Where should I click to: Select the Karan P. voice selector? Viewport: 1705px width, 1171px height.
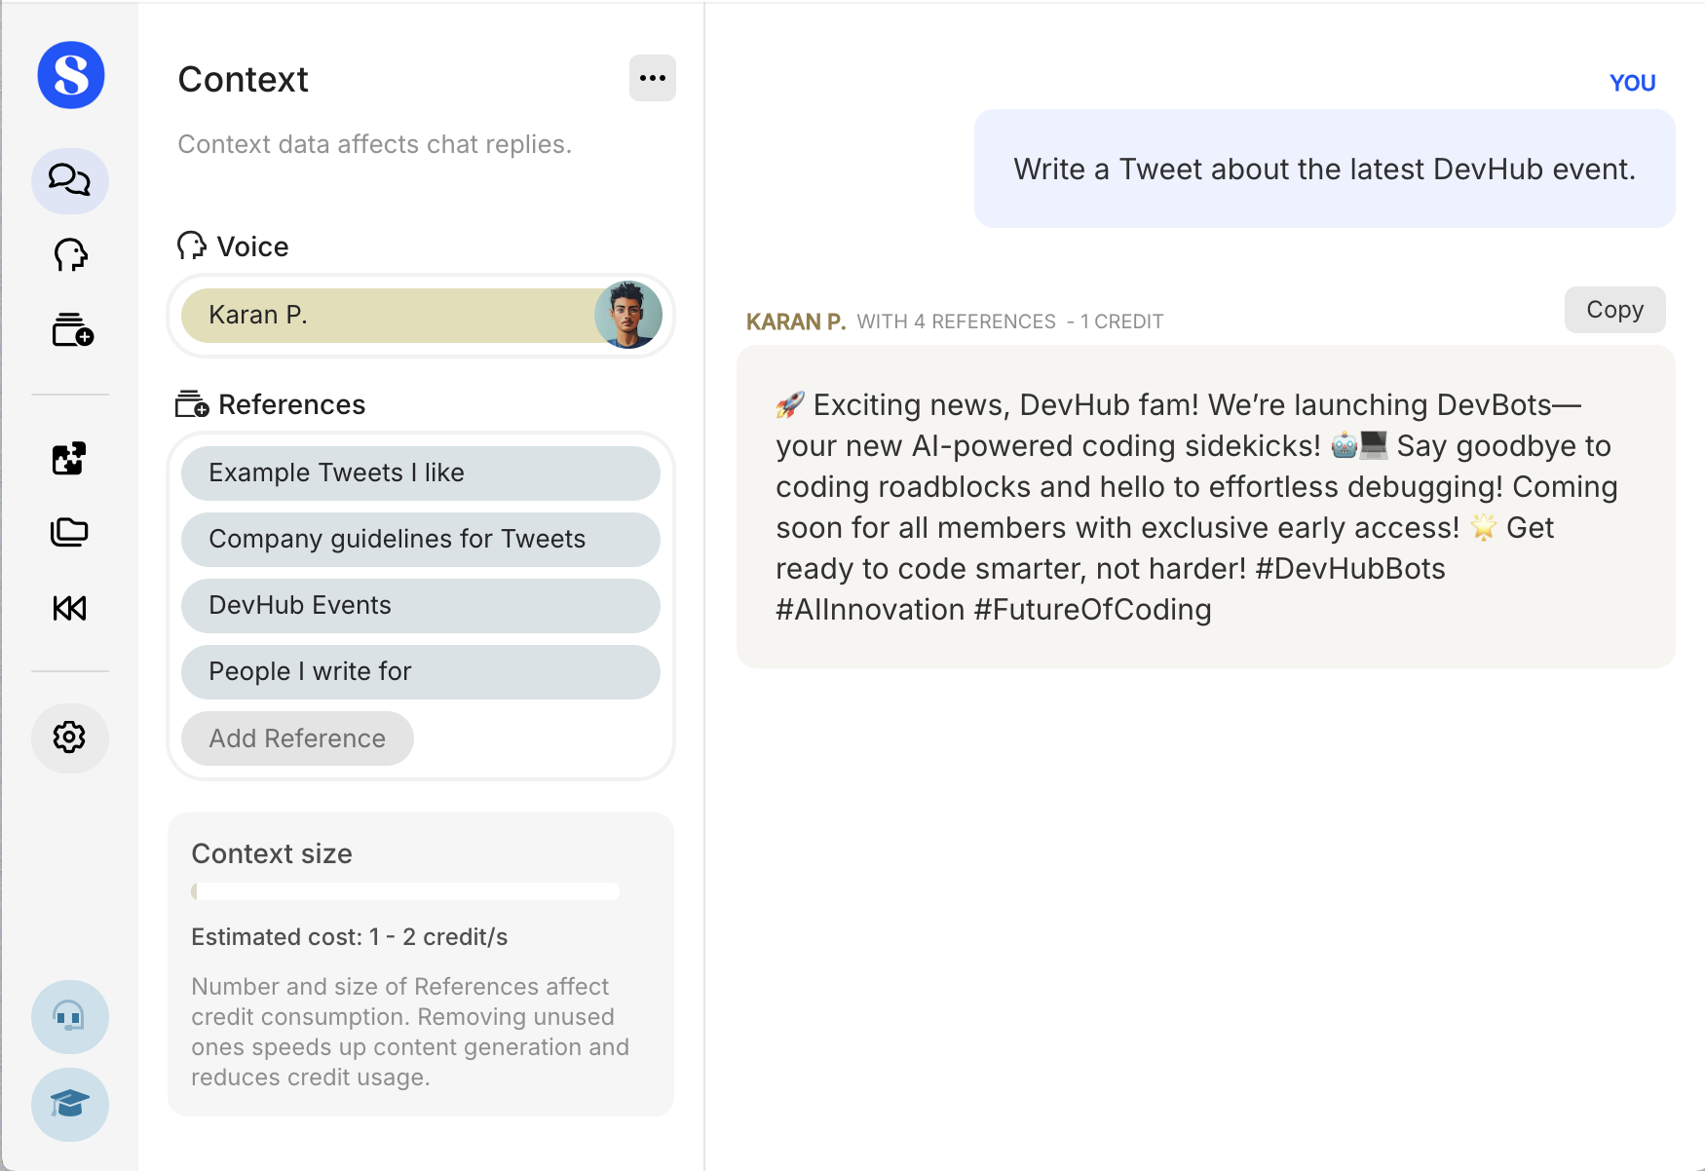390,316
